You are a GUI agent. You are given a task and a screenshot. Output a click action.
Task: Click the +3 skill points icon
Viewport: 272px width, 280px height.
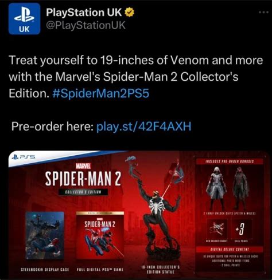(241, 229)
